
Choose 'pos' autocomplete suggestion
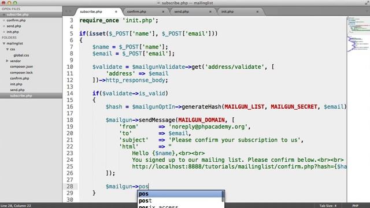tap(180, 194)
